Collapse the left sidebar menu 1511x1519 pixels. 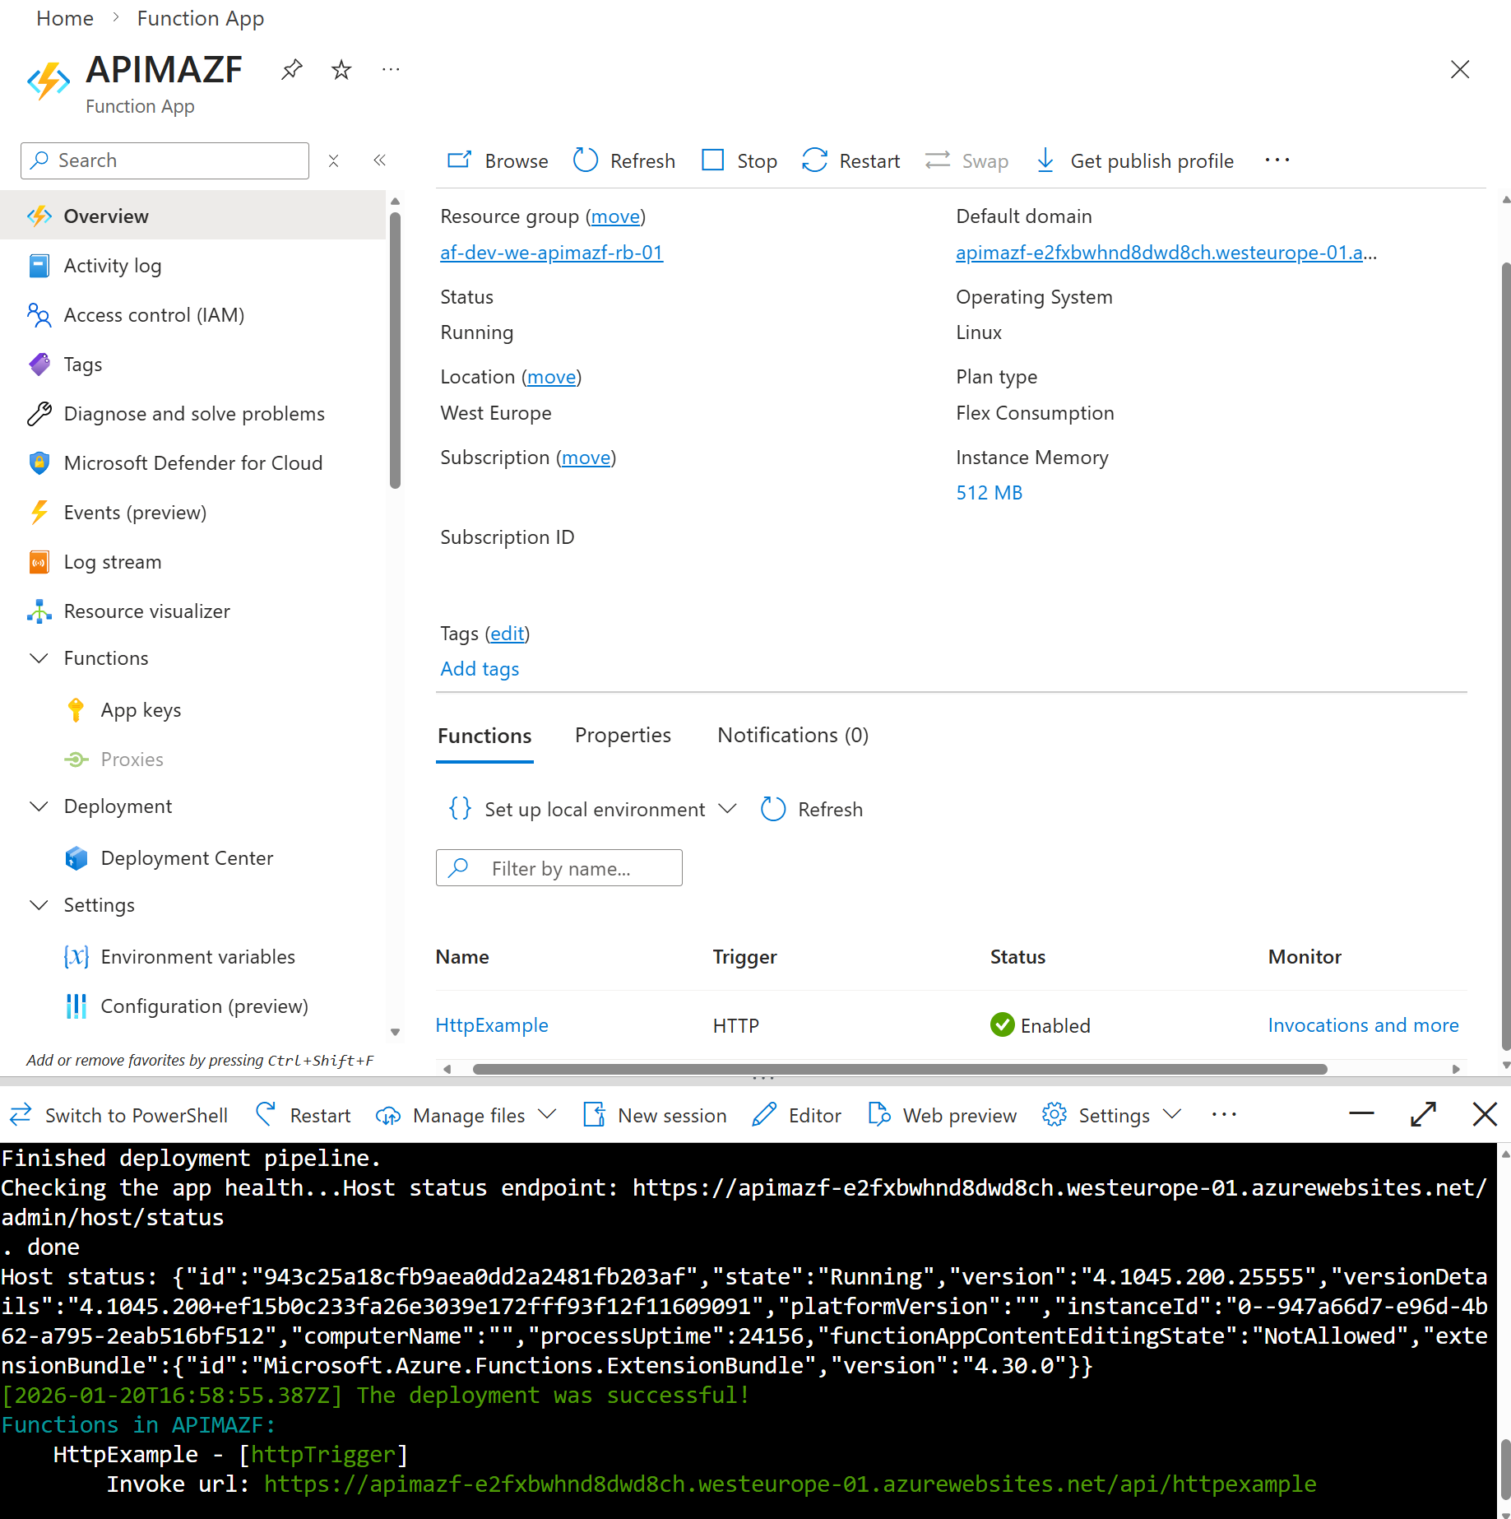[379, 160]
